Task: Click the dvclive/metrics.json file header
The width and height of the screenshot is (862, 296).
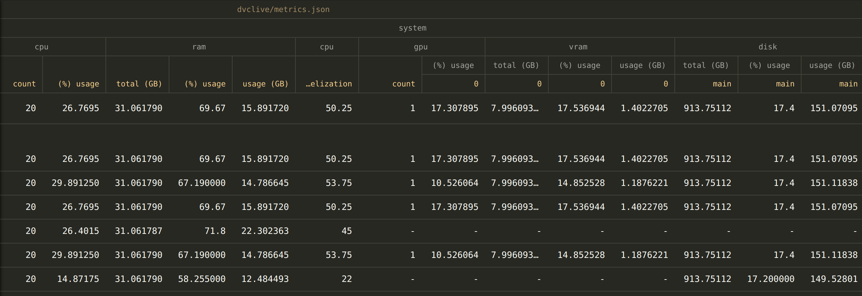Action: 283,10
